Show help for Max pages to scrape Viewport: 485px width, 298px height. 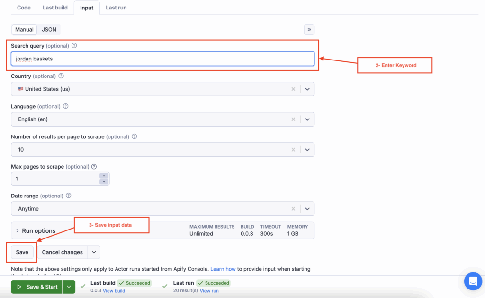(x=94, y=167)
